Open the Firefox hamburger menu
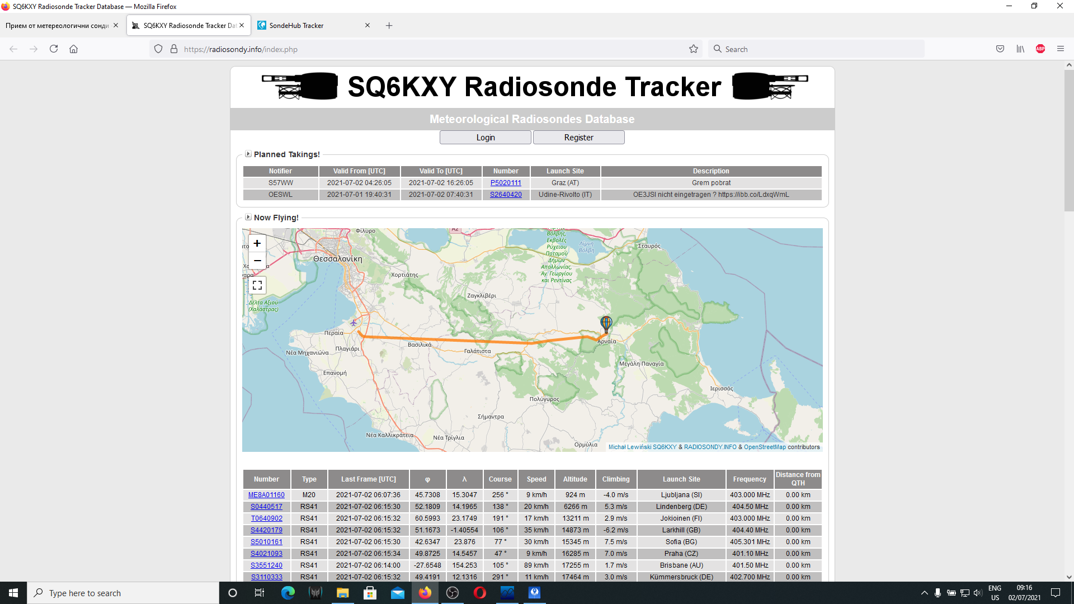1074x604 pixels. tap(1061, 49)
